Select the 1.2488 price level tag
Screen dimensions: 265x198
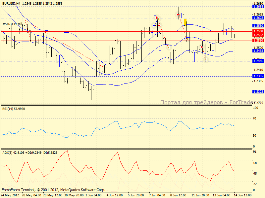tap(258, 51)
